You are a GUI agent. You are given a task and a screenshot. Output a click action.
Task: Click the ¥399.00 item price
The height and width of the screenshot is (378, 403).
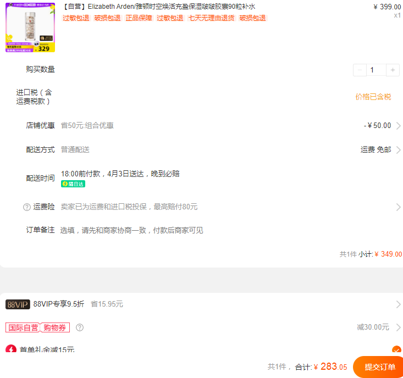[x=387, y=7]
